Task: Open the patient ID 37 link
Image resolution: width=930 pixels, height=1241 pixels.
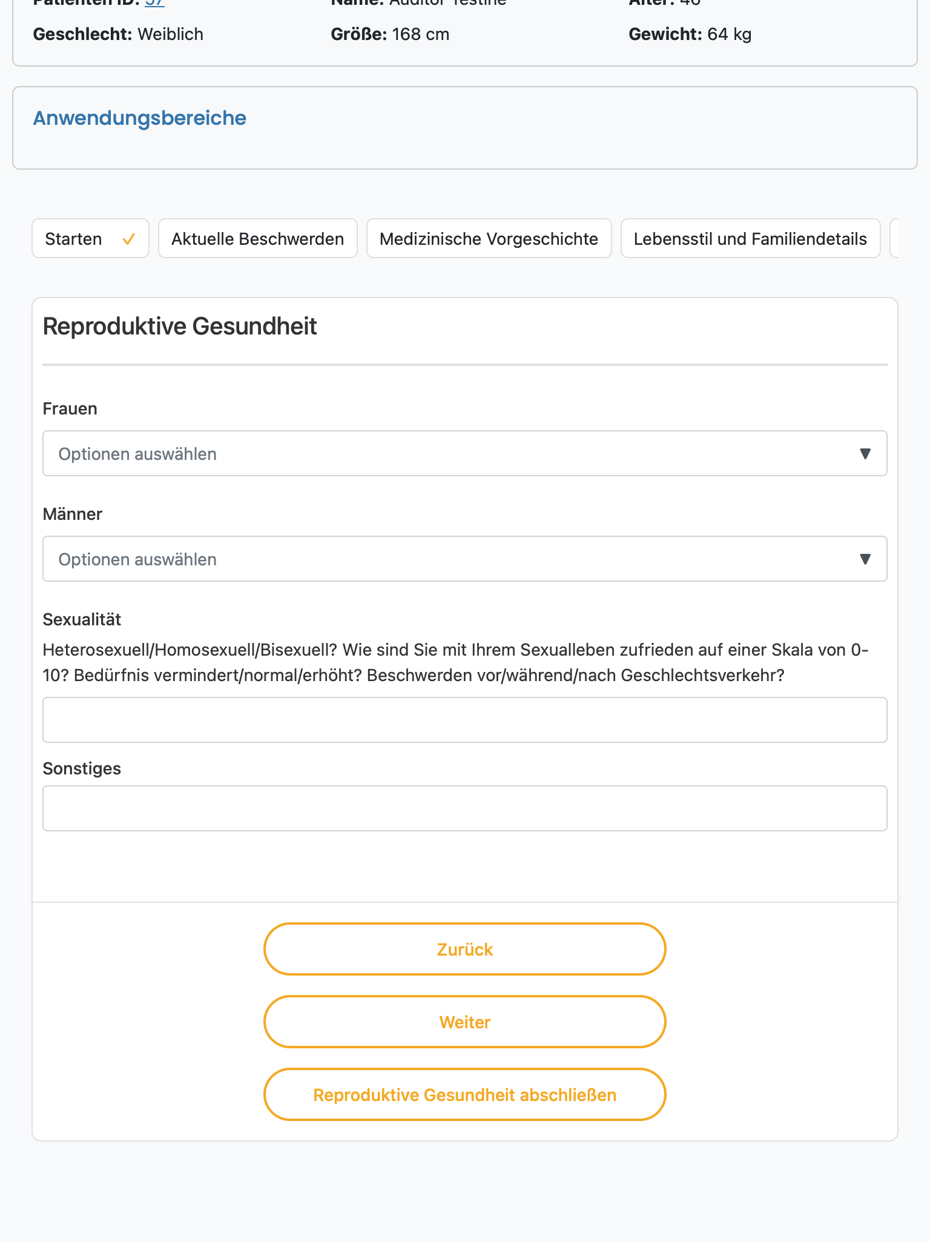Action: 154,3
